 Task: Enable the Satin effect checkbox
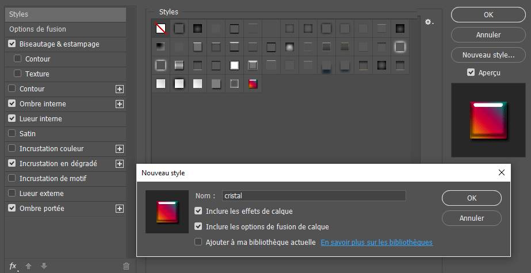[x=12, y=134]
